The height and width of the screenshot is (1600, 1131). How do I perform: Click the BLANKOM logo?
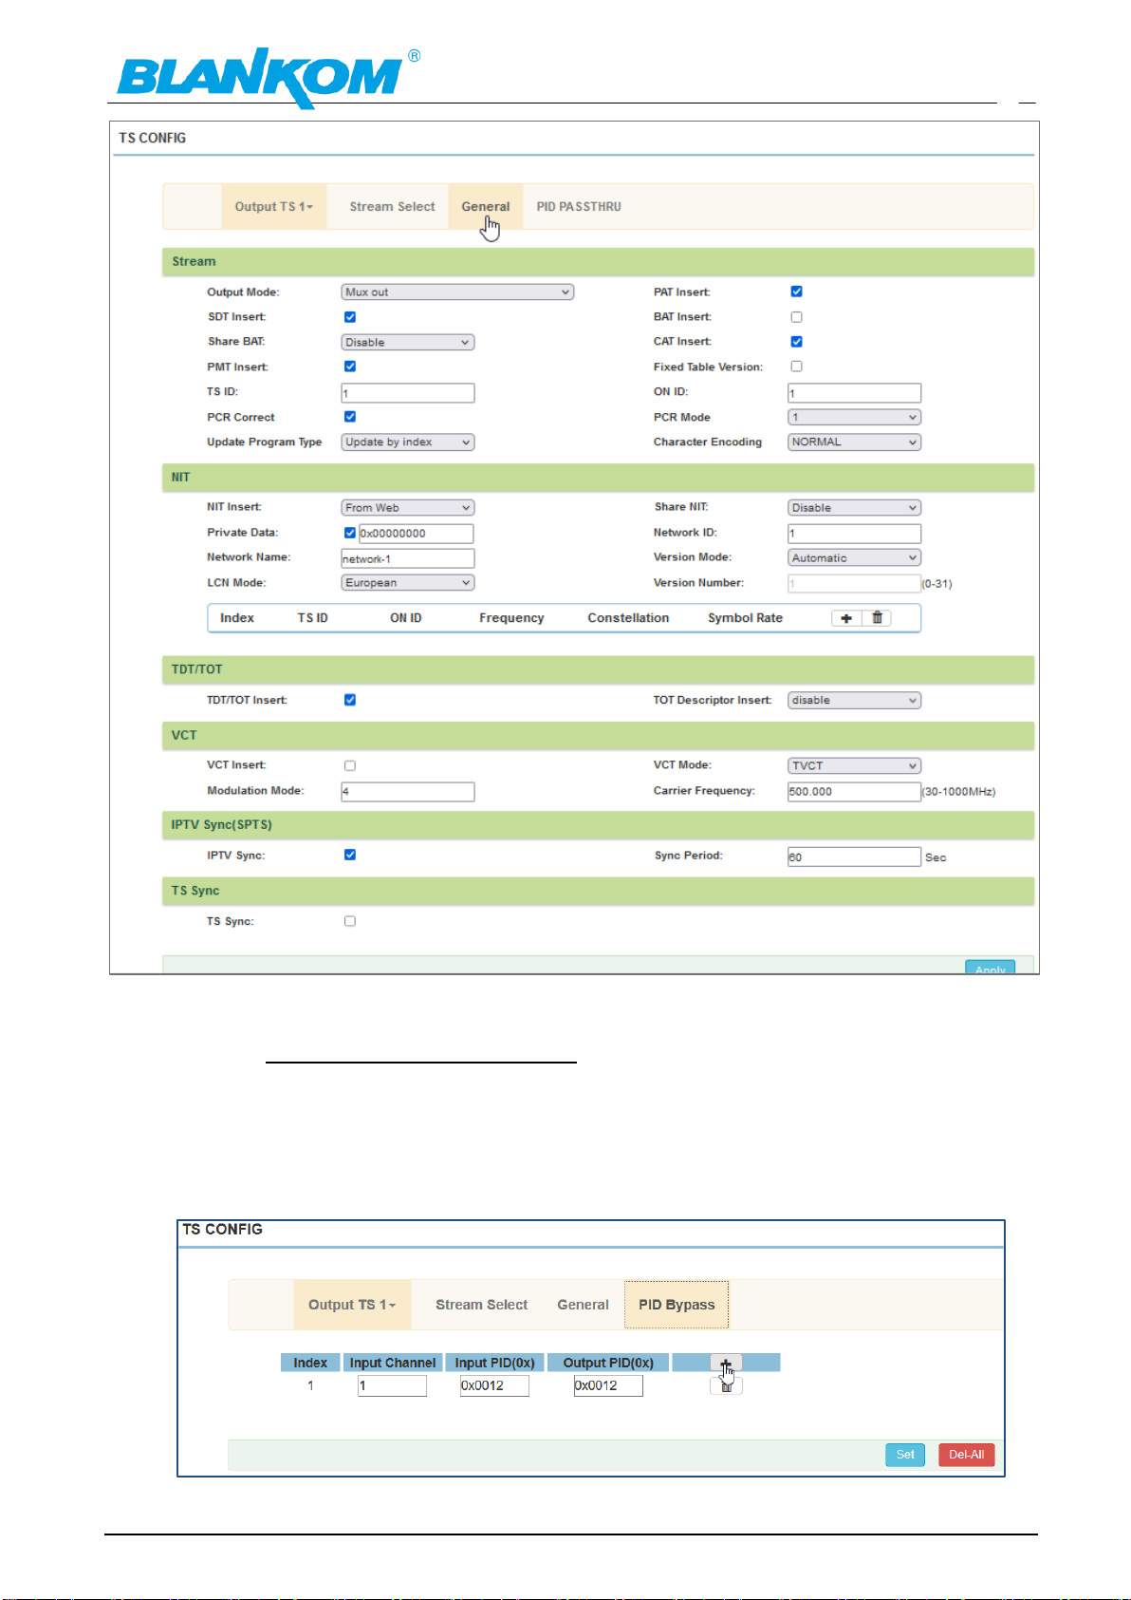click(269, 77)
